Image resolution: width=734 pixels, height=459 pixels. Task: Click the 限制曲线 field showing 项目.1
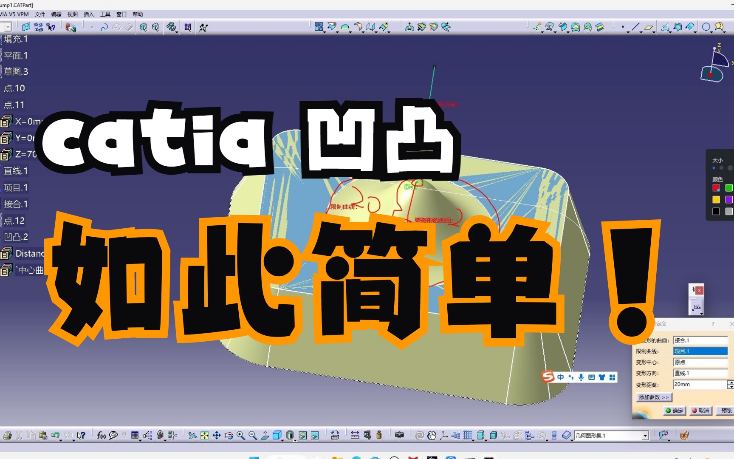click(x=700, y=351)
